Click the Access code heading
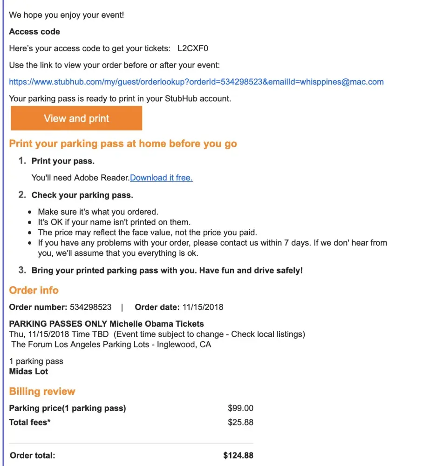 pyautogui.click(x=34, y=32)
